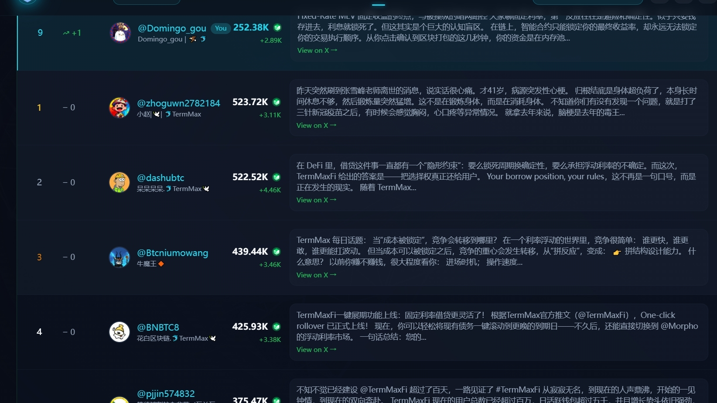Screen dimensions: 717x403
Task: Select the 523.72K score value
Action: pyautogui.click(x=250, y=102)
